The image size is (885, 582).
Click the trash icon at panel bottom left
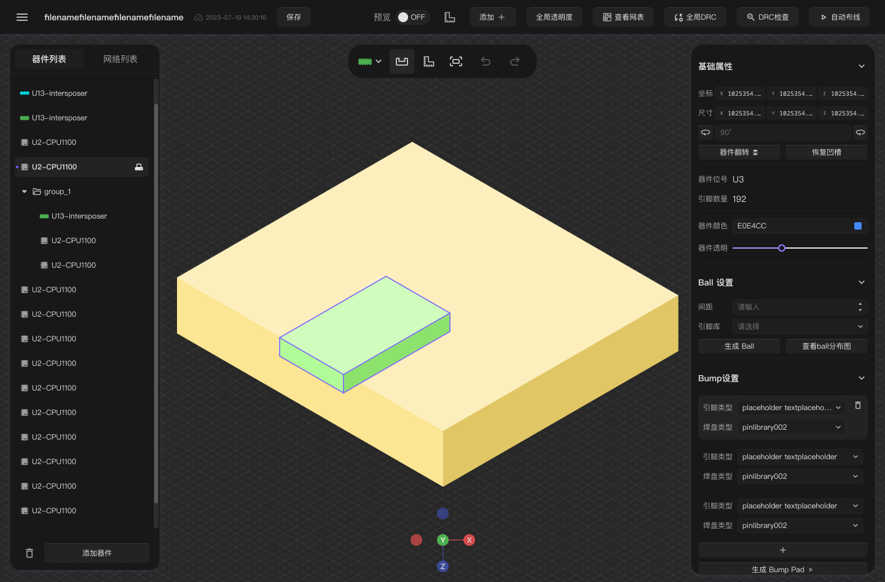[x=29, y=553]
